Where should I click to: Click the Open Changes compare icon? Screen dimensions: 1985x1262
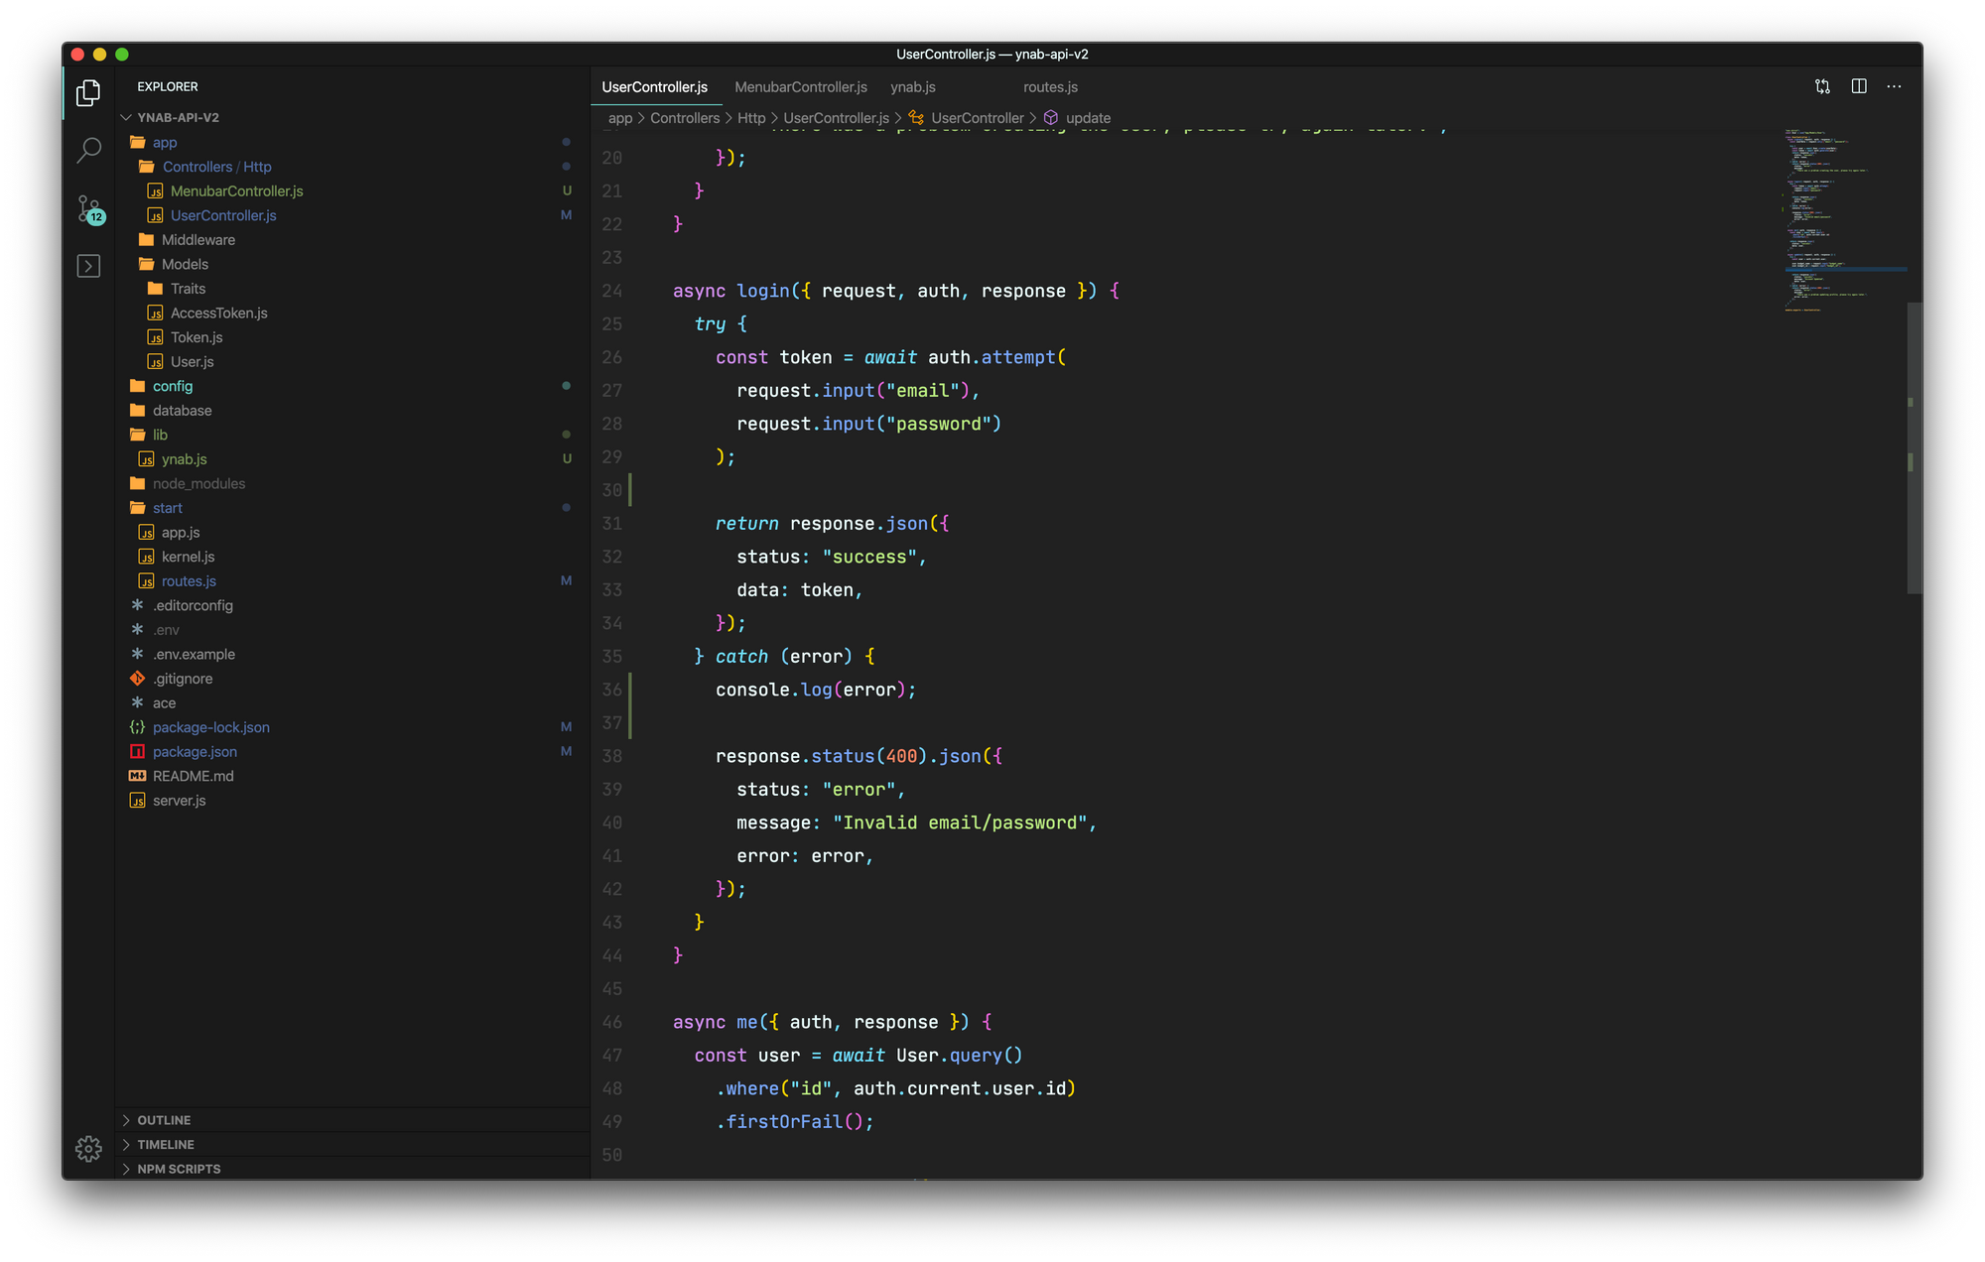pos(1822,86)
